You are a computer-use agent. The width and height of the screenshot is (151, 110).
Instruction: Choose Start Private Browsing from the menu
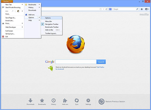[13, 7]
